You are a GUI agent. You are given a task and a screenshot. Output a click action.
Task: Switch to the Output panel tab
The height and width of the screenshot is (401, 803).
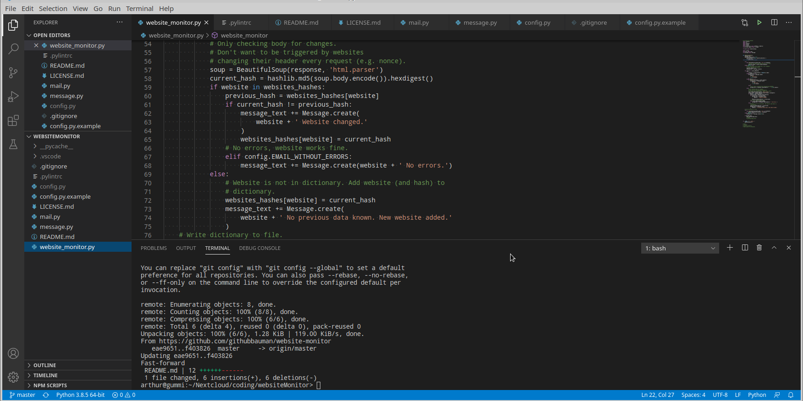click(x=186, y=248)
